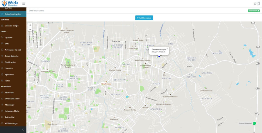
Task: Collapse the sidebar with the chevron
Action: pyautogui.click(x=23, y=130)
